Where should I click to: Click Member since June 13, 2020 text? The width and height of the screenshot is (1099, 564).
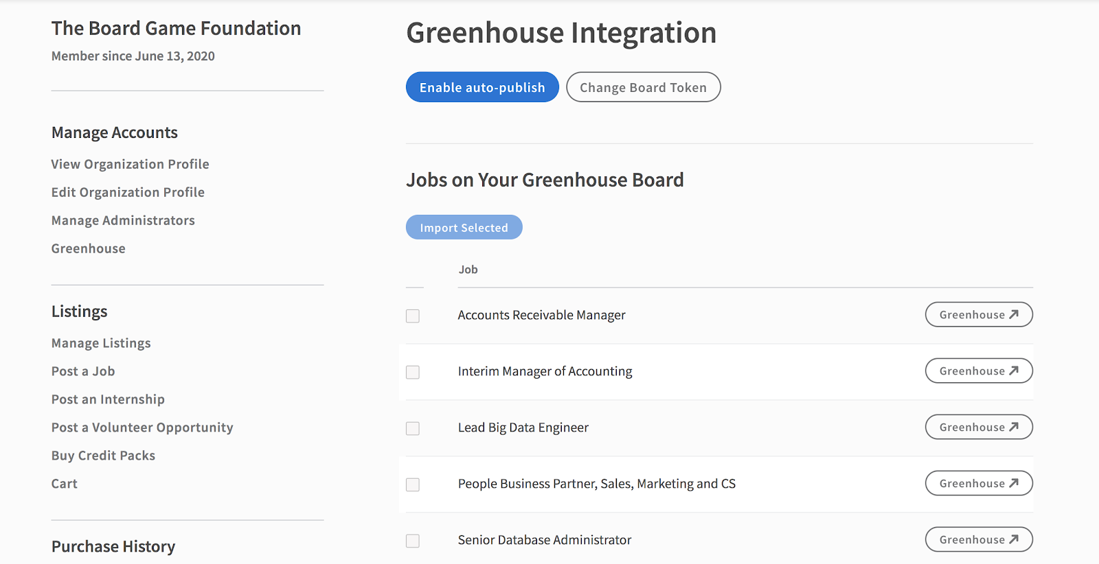[133, 56]
